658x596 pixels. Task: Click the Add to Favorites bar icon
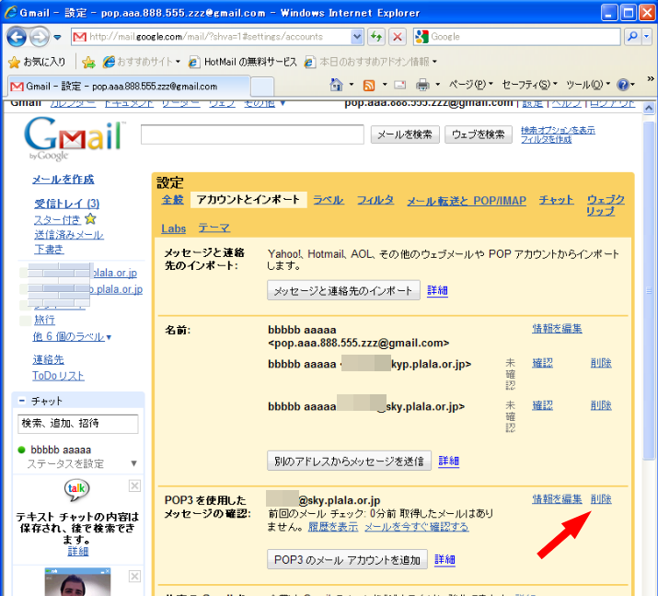88,62
